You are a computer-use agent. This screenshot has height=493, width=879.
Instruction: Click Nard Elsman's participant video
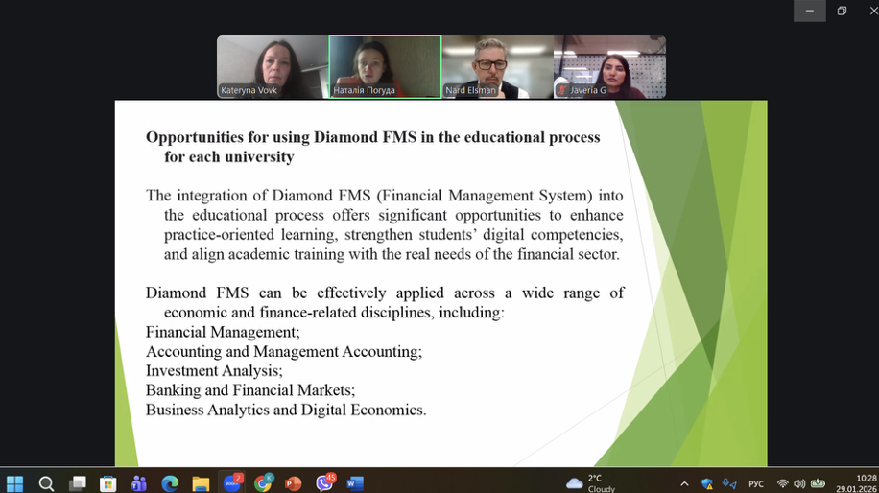coord(497,66)
